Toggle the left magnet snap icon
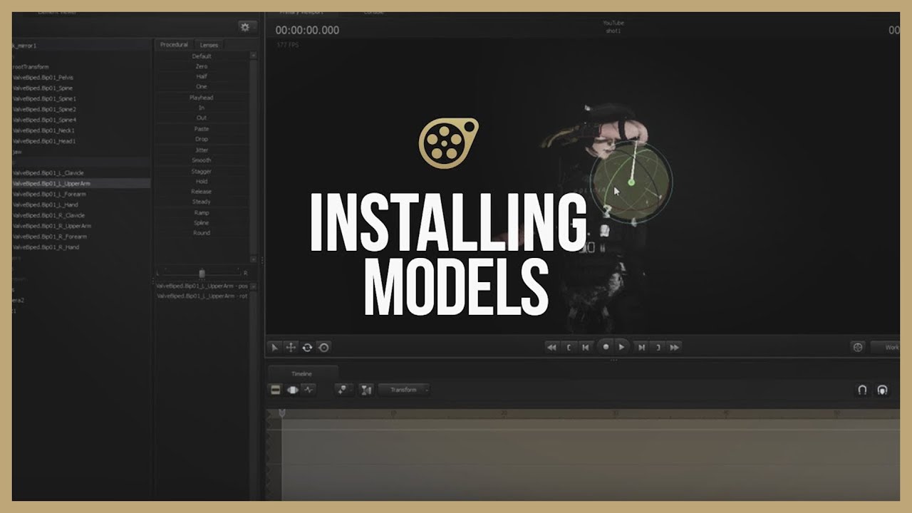912x513 pixels. point(862,390)
